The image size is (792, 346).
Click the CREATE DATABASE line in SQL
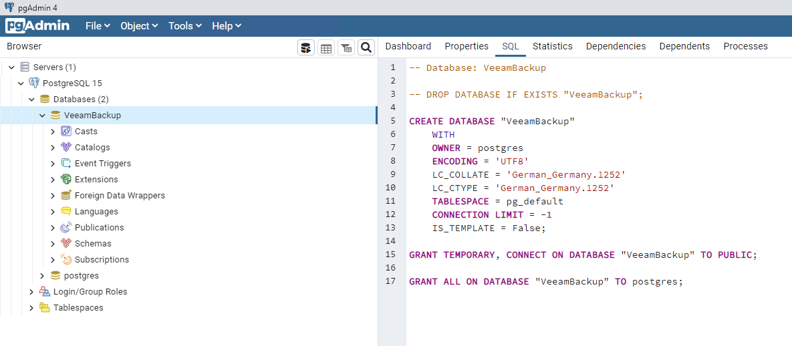coord(493,121)
